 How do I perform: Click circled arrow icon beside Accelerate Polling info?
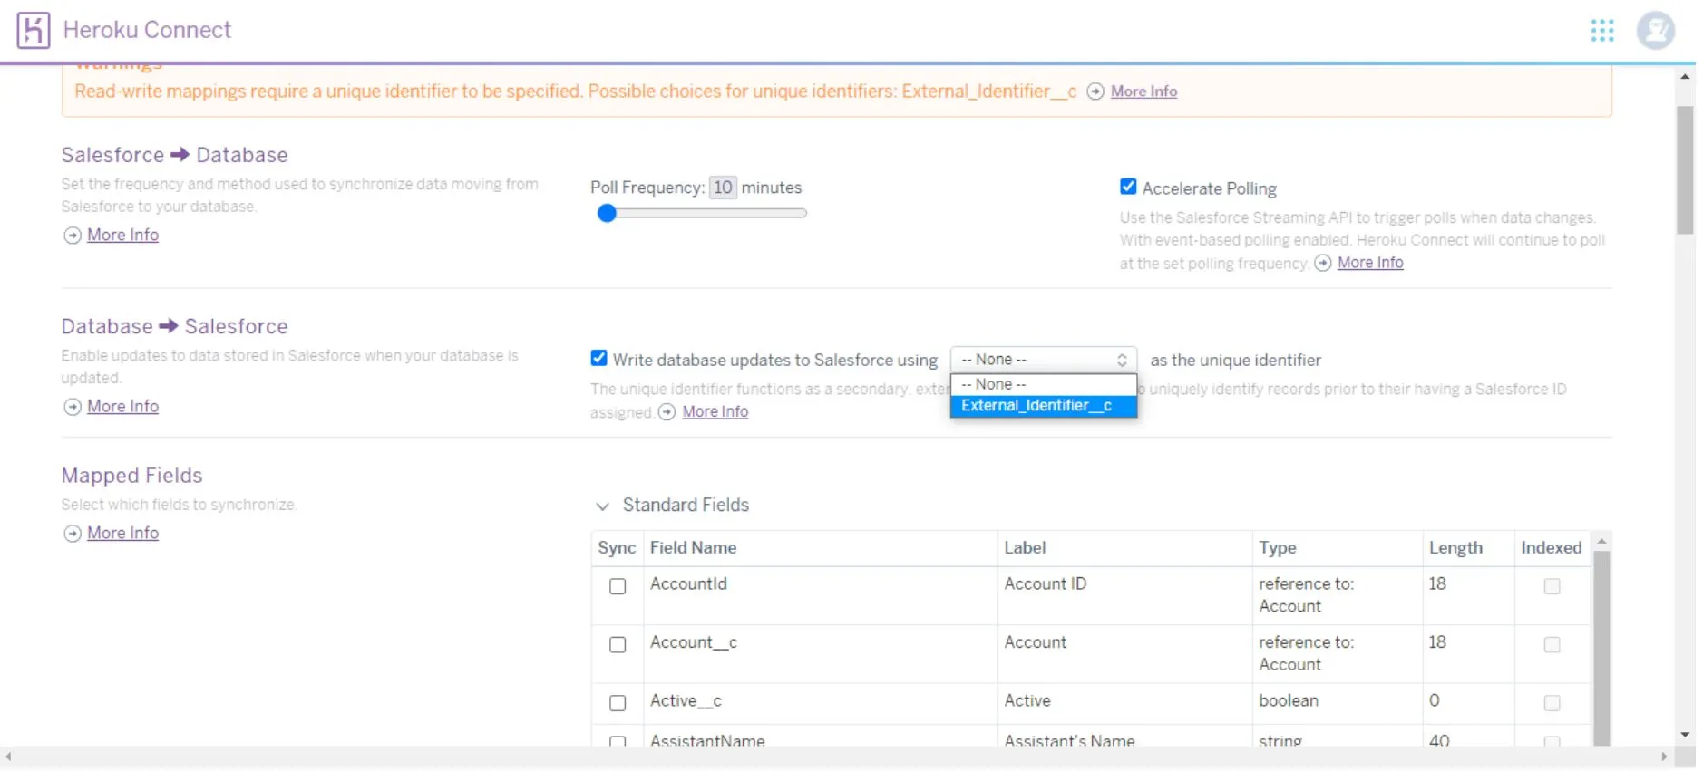[x=1322, y=263]
